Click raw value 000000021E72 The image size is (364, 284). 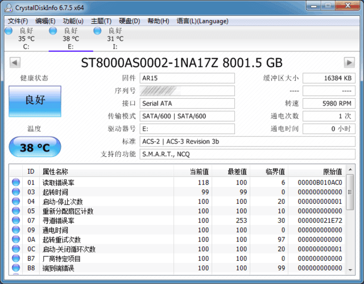(320, 220)
